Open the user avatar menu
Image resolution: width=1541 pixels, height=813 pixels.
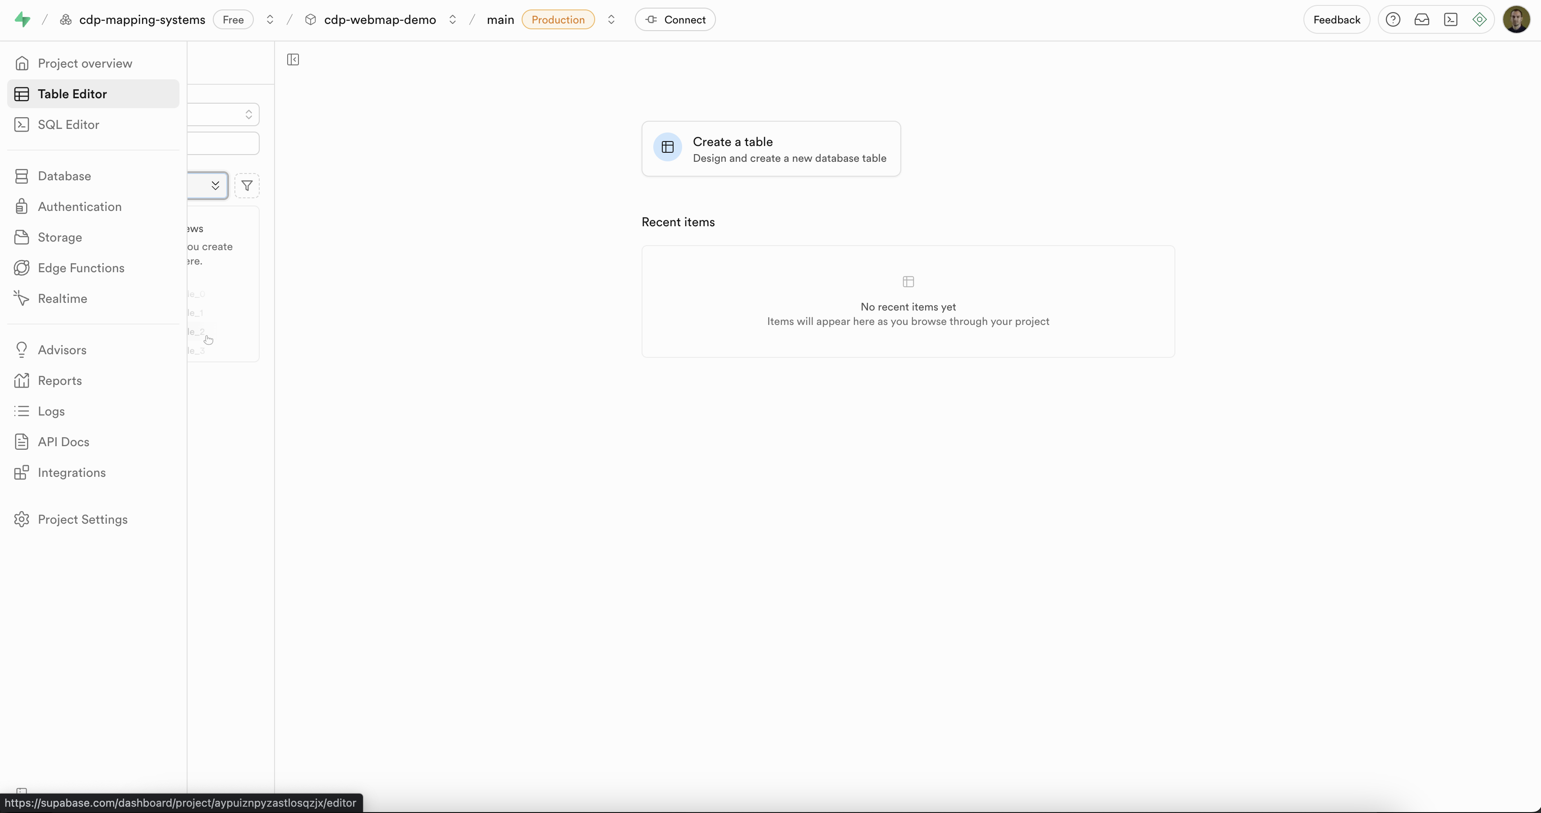click(1516, 20)
